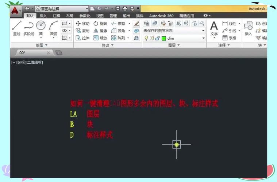The width and height of the screenshot is (277, 182).
Task: Open the quick access toolbar customize arrow
Action: [x=138, y=8]
